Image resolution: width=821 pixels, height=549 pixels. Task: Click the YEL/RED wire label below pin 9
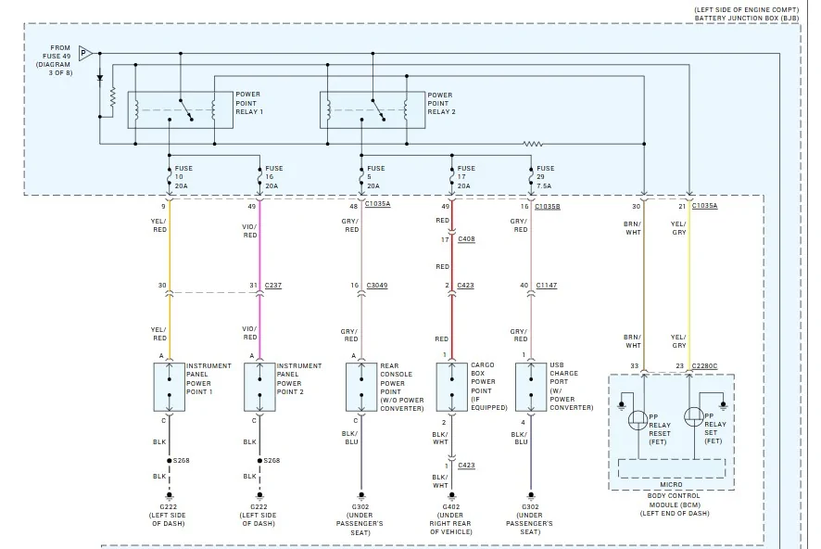[x=158, y=225]
